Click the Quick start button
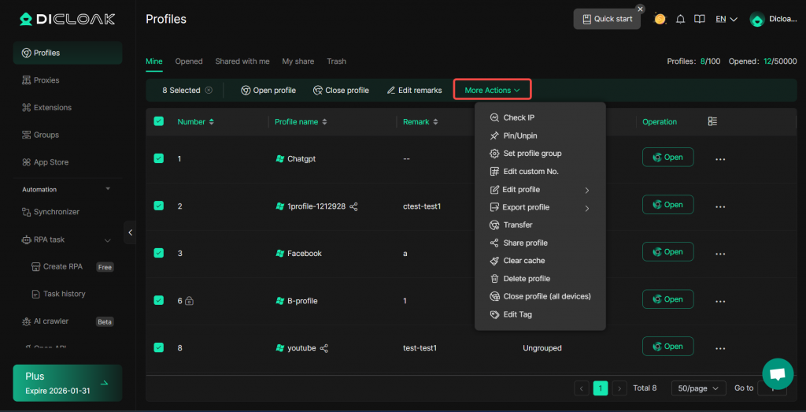The width and height of the screenshot is (806, 412). [607, 19]
